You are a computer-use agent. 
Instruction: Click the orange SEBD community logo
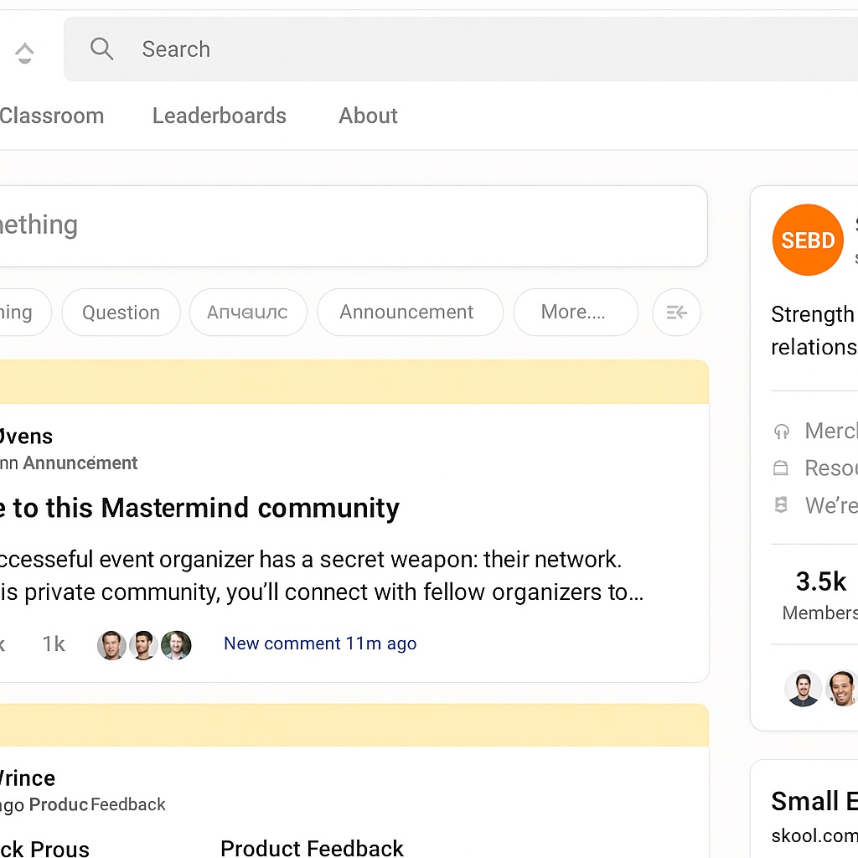point(808,240)
